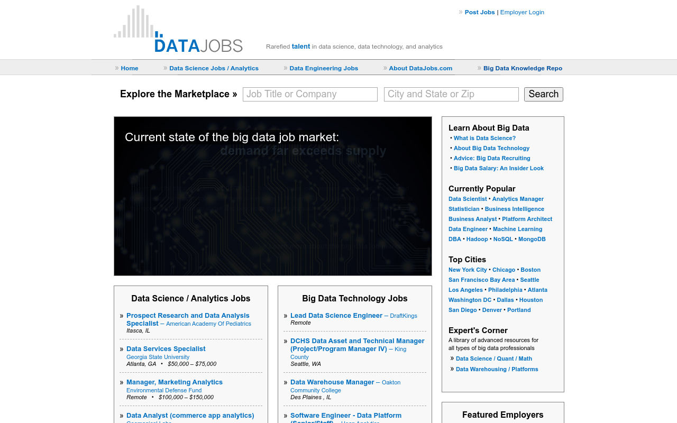Screen dimensions: 677x423
Task: Open Data Science / Quant / Math resources
Action: coord(494,359)
